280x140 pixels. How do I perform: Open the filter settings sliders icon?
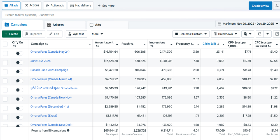pos(277,6)
